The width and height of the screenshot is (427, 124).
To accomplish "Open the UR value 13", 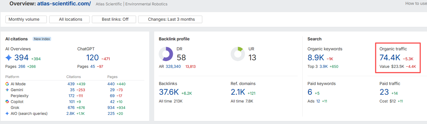I will 252,57.
